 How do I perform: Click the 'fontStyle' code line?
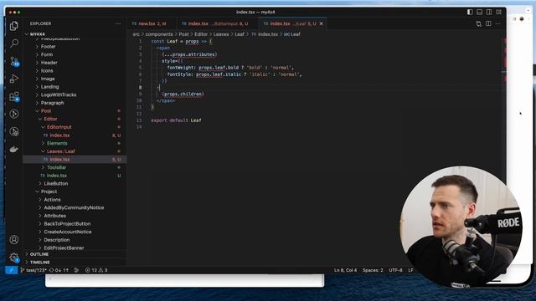pos(234,74)
